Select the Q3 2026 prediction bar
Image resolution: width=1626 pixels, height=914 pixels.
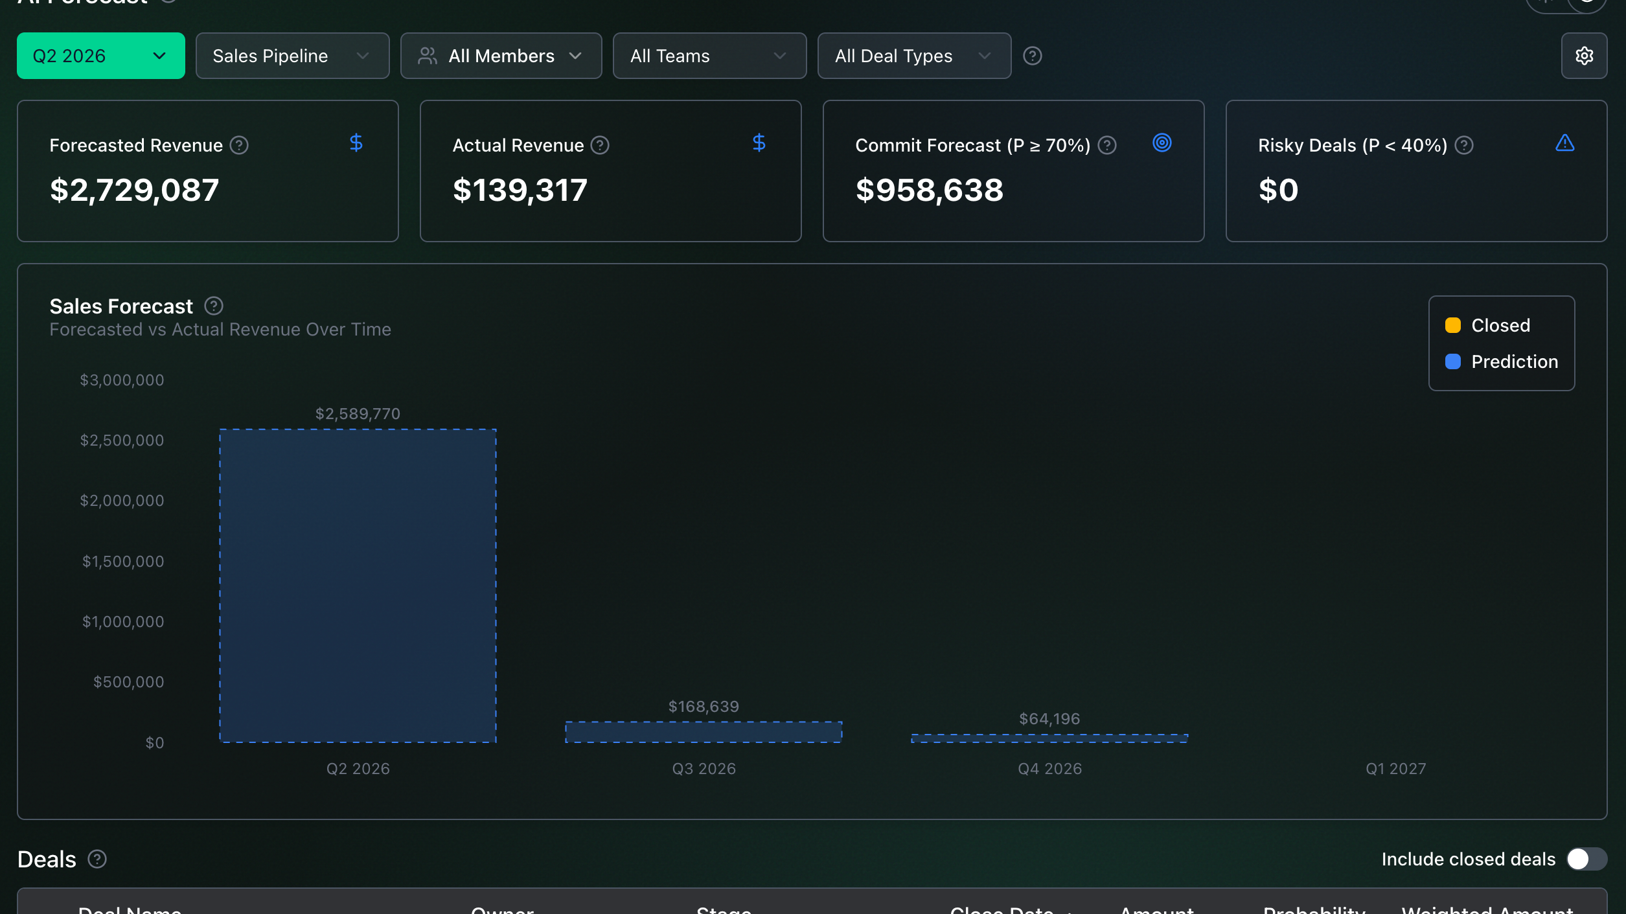704,732
